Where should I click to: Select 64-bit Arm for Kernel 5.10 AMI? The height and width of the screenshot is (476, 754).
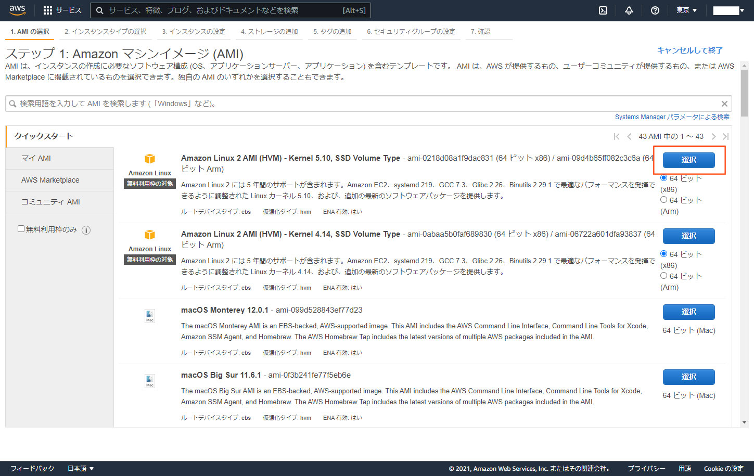pyautogui.click(x=663, y=200)
